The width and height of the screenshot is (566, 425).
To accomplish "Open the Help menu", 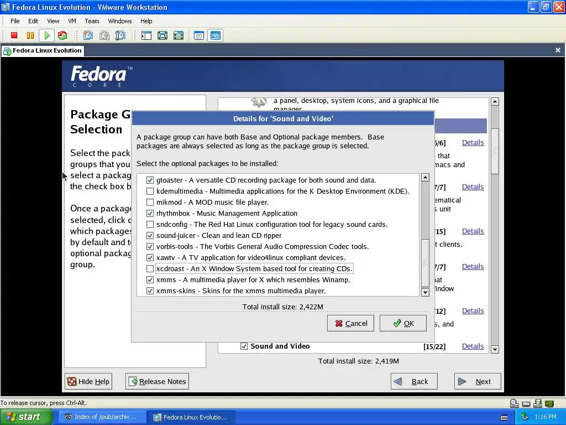I will click(146, 21).
